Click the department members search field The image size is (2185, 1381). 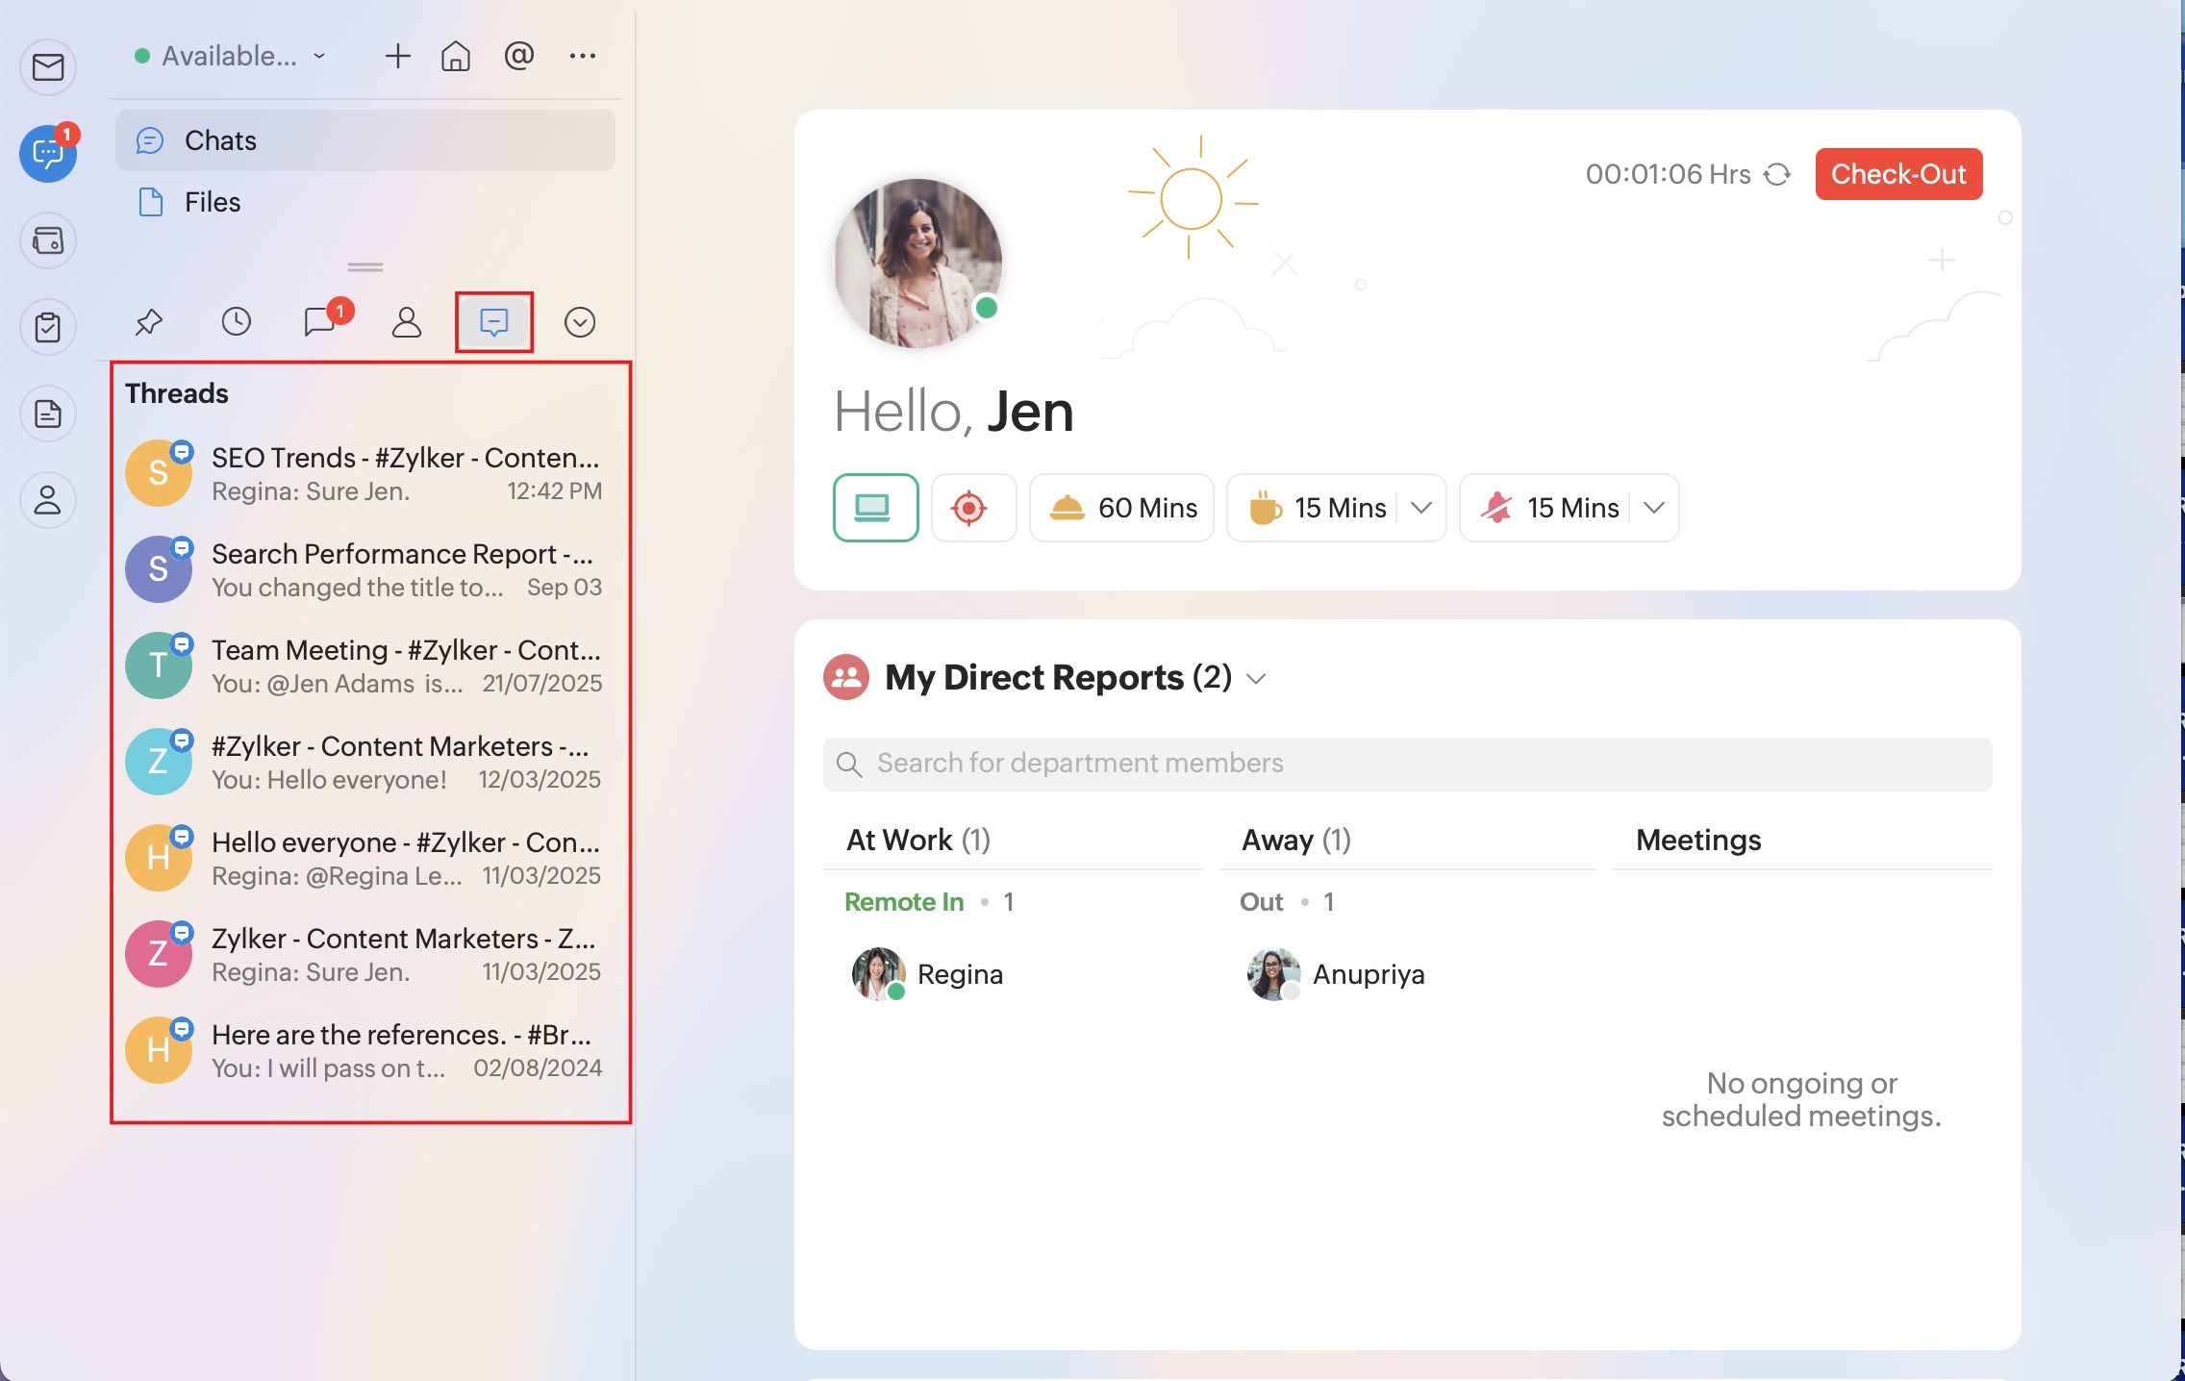1407,764
